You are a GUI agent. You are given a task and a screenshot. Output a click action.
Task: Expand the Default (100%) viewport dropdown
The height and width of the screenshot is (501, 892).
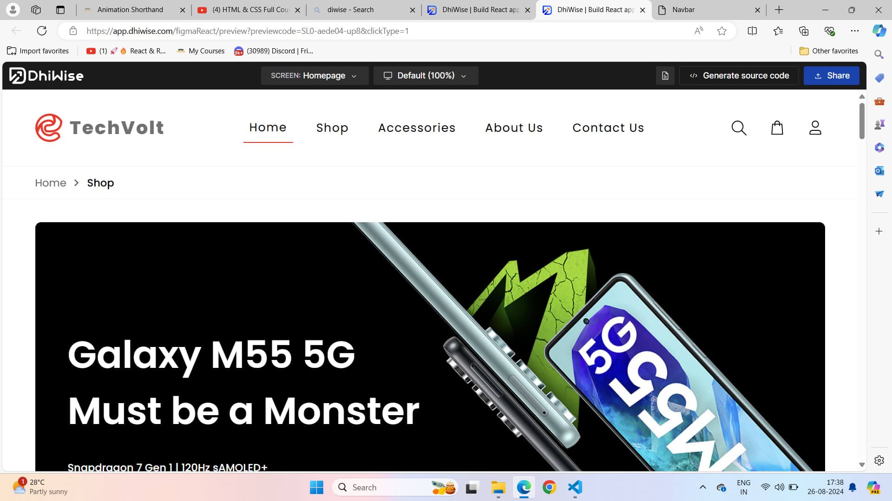pyautogui.click(x=426, y=76)
